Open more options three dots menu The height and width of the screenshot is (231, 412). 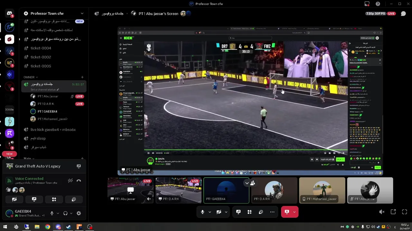pyautogui.click(x=272, y=212)
